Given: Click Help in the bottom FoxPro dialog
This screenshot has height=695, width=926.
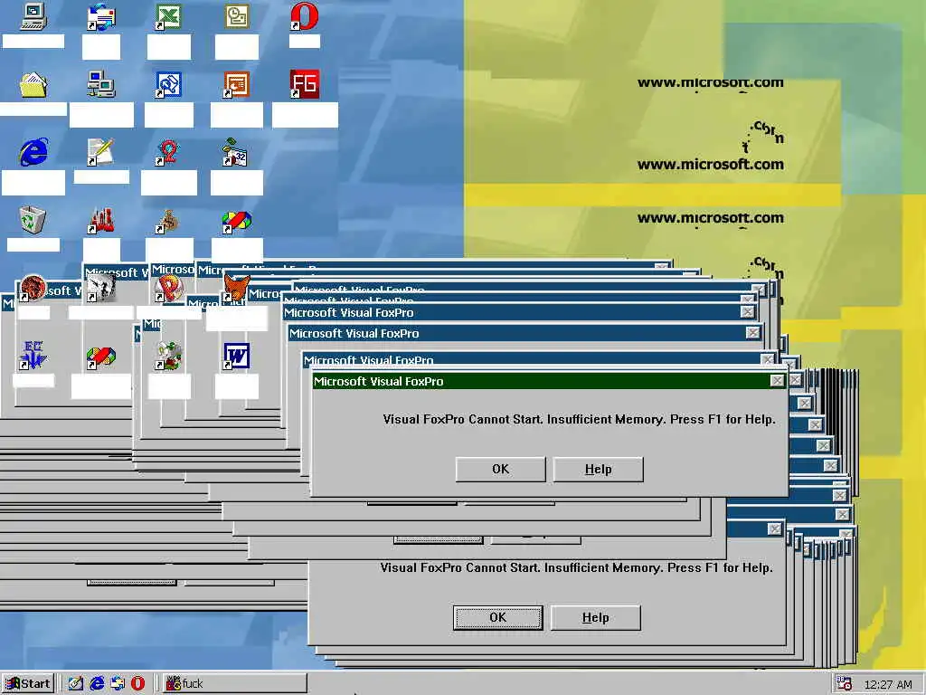Looking at the screenshot, I should point(595,617).
